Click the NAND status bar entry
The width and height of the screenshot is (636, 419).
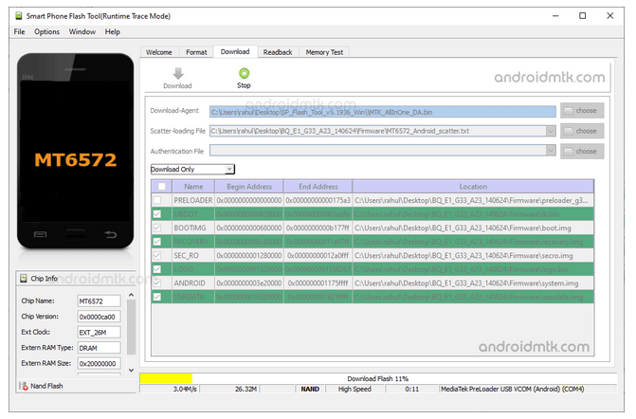pos(310,389)
